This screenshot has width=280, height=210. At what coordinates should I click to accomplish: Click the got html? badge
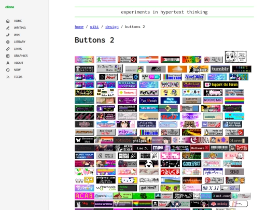pyautogui.click(x=149, y=188)
